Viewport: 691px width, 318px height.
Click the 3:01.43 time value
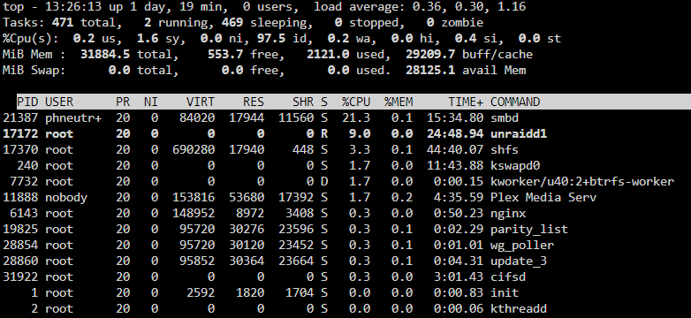point(459,276)
